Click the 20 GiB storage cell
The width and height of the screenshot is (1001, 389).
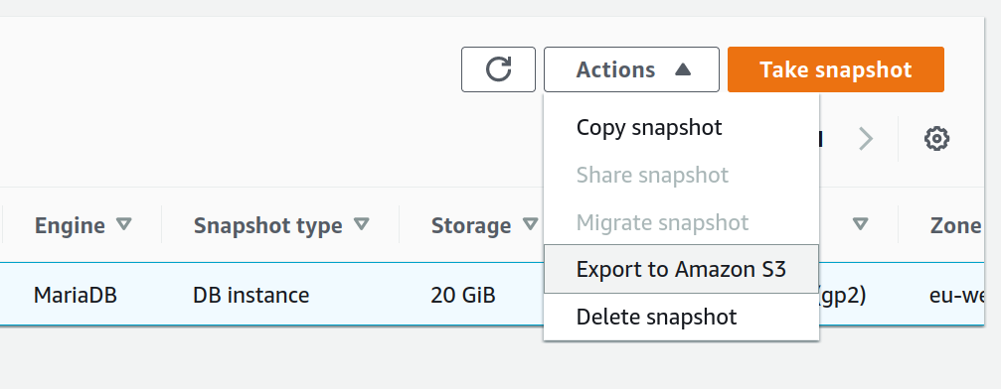463,296
